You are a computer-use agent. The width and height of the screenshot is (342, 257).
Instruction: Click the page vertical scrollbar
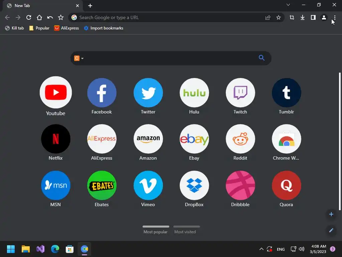click(340, 142)
